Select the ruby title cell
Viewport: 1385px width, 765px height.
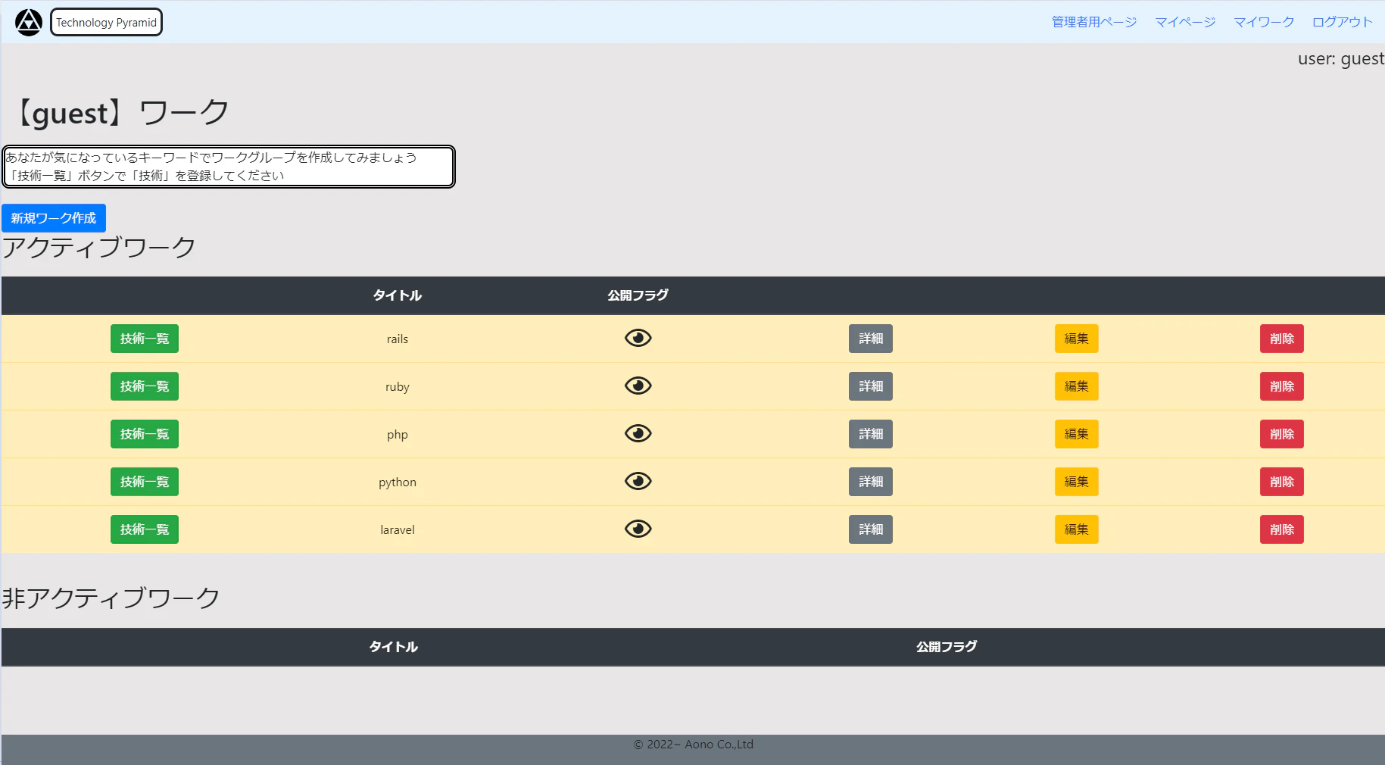398,387
